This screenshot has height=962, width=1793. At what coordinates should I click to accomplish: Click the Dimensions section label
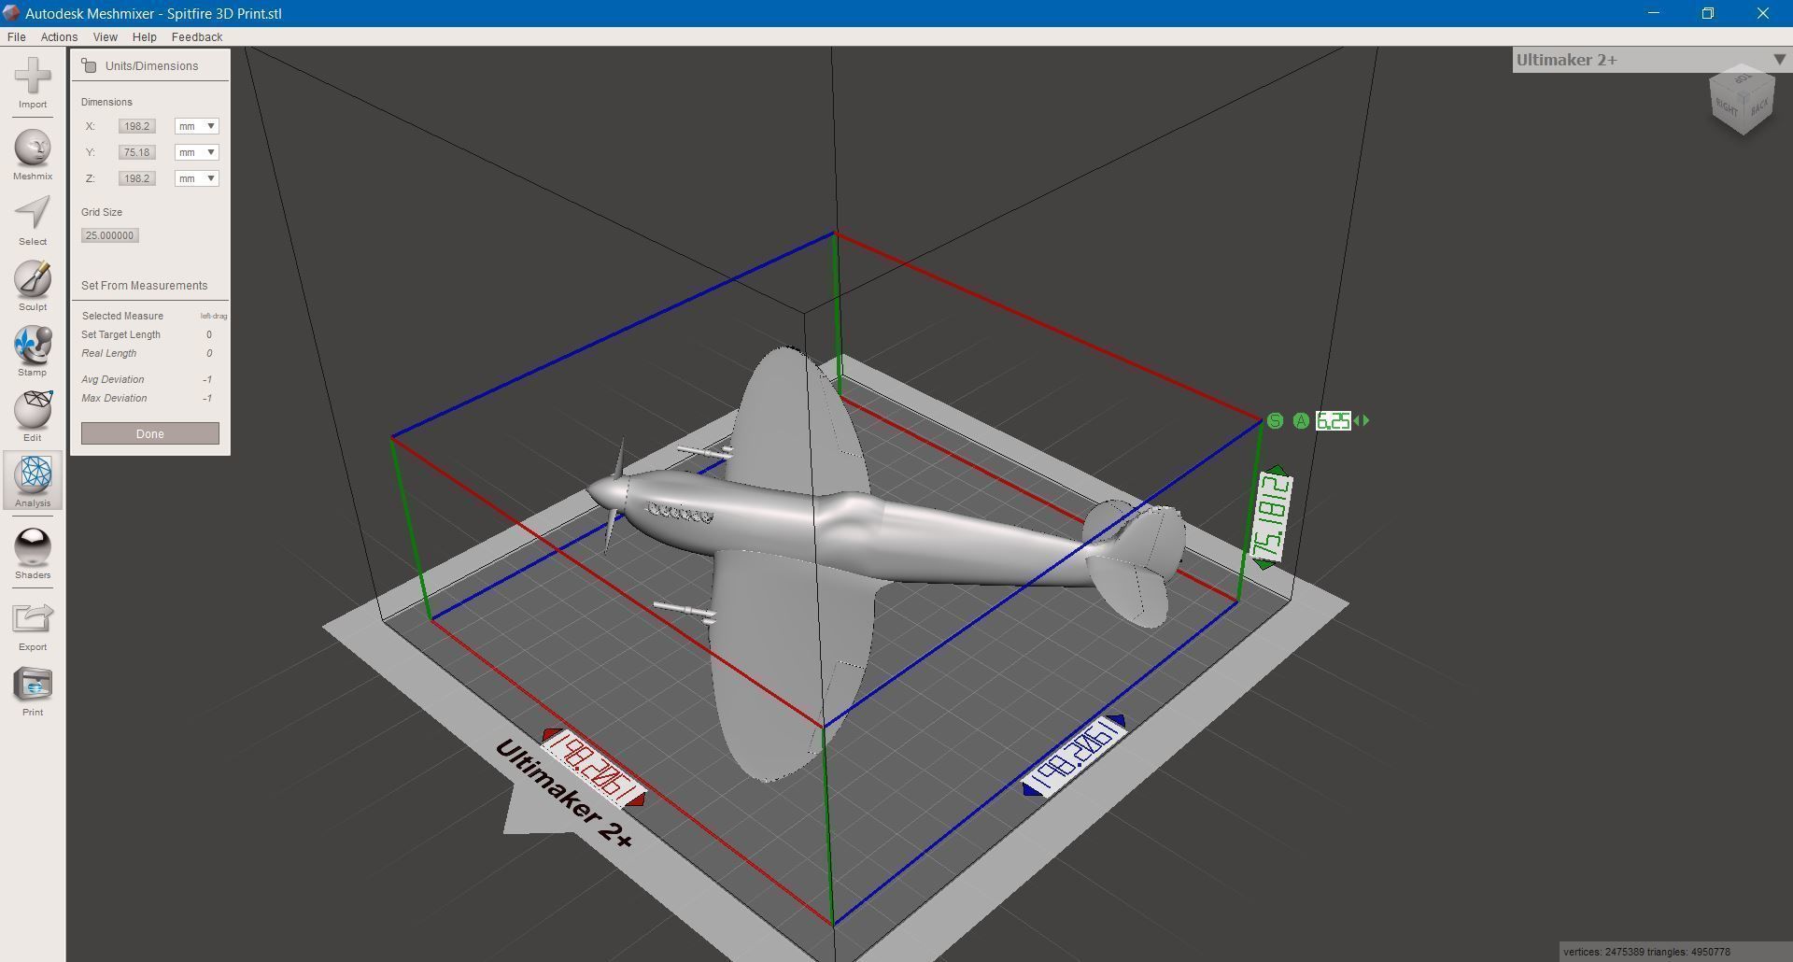[106, 102]
